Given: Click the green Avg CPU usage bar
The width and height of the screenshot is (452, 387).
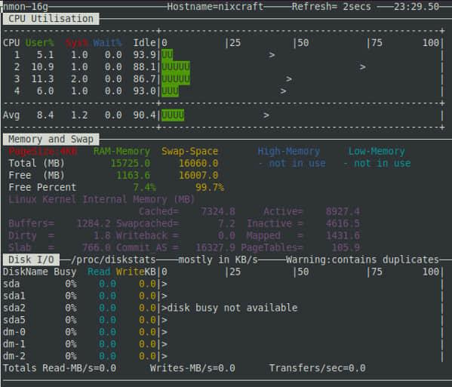Looking at the screenshot, I should (173, 115).
